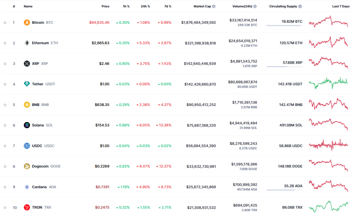Click USDC supply 56.86B USDC

coord(291,146)
